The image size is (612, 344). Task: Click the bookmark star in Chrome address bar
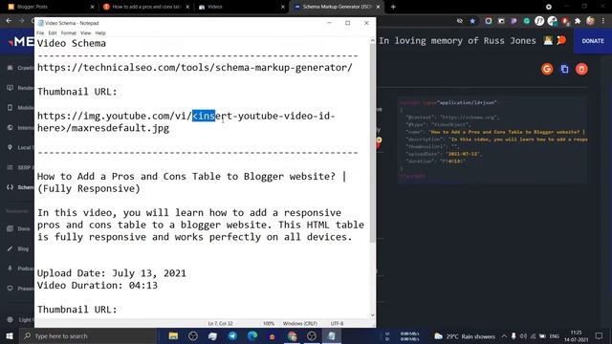[472, 21]
